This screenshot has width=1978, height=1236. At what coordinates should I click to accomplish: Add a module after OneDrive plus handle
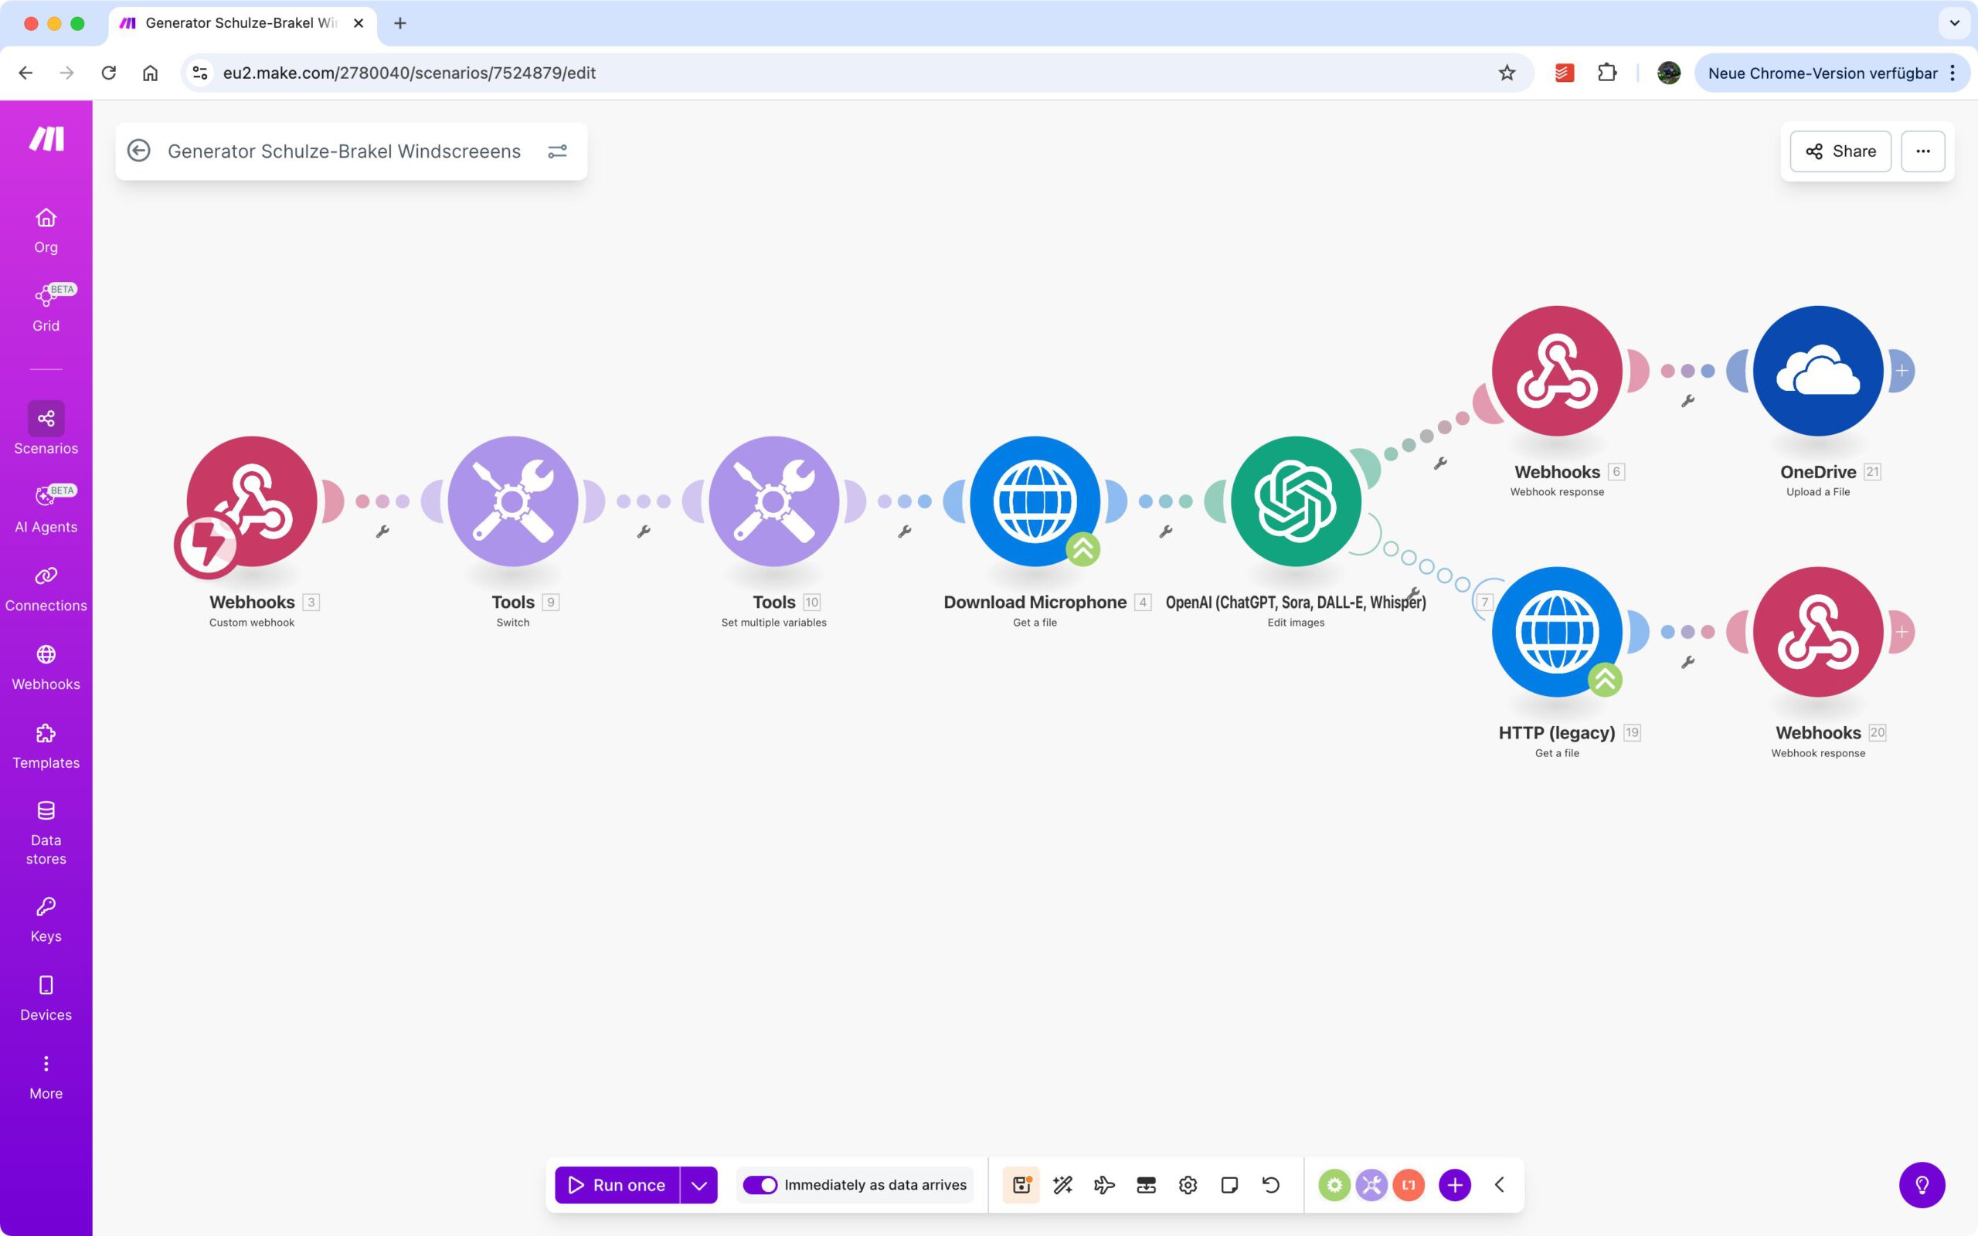click(x=1902, y=370)
